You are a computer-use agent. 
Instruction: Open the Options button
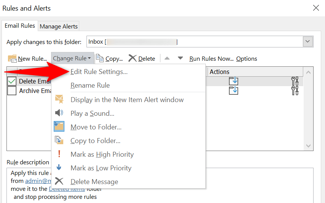pyautogui.click(x=247, y=58)
